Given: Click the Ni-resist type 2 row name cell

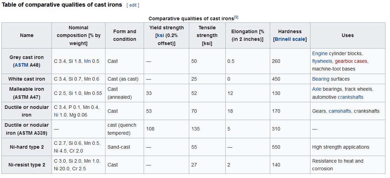Looking at the screenshot, I should [27, 165].
